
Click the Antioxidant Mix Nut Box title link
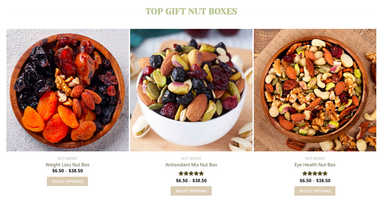[191, 165]
